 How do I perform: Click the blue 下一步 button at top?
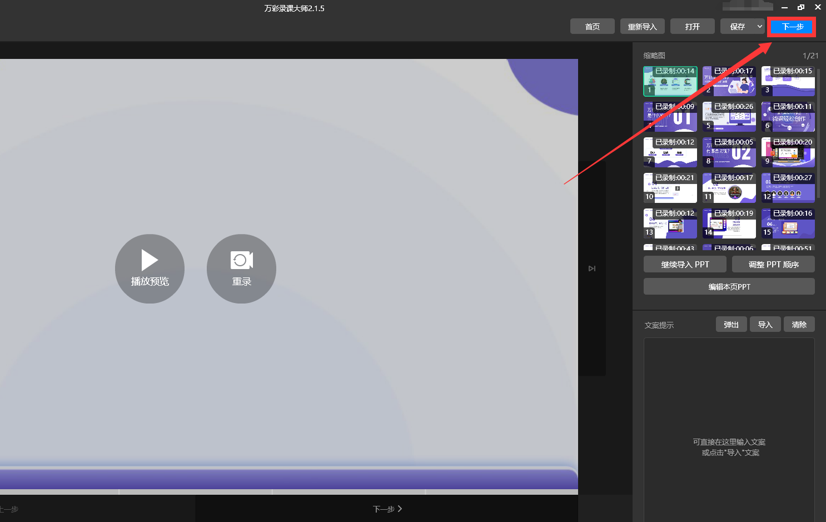tap(793, 27)
